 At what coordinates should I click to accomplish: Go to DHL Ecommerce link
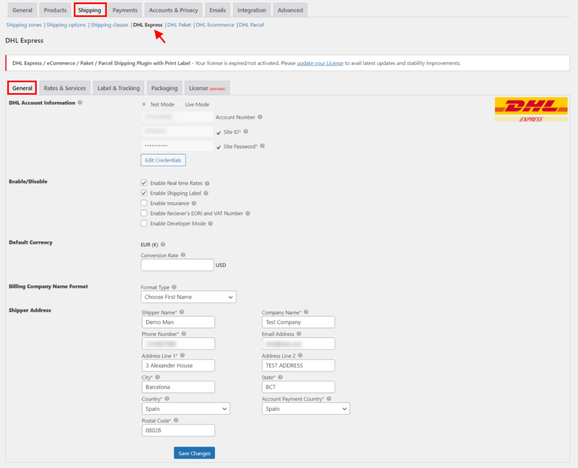click(215, 25)
